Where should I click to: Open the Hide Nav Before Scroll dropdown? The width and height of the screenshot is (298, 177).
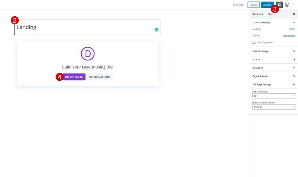274,107
